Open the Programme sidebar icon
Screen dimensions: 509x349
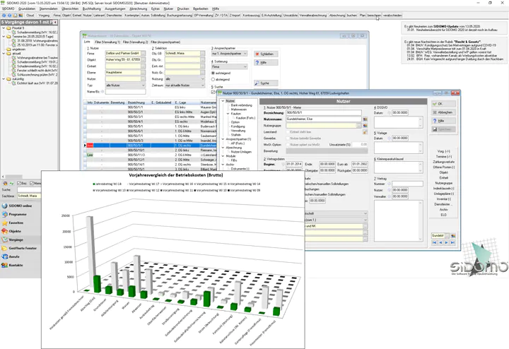[x=4, y=214]
